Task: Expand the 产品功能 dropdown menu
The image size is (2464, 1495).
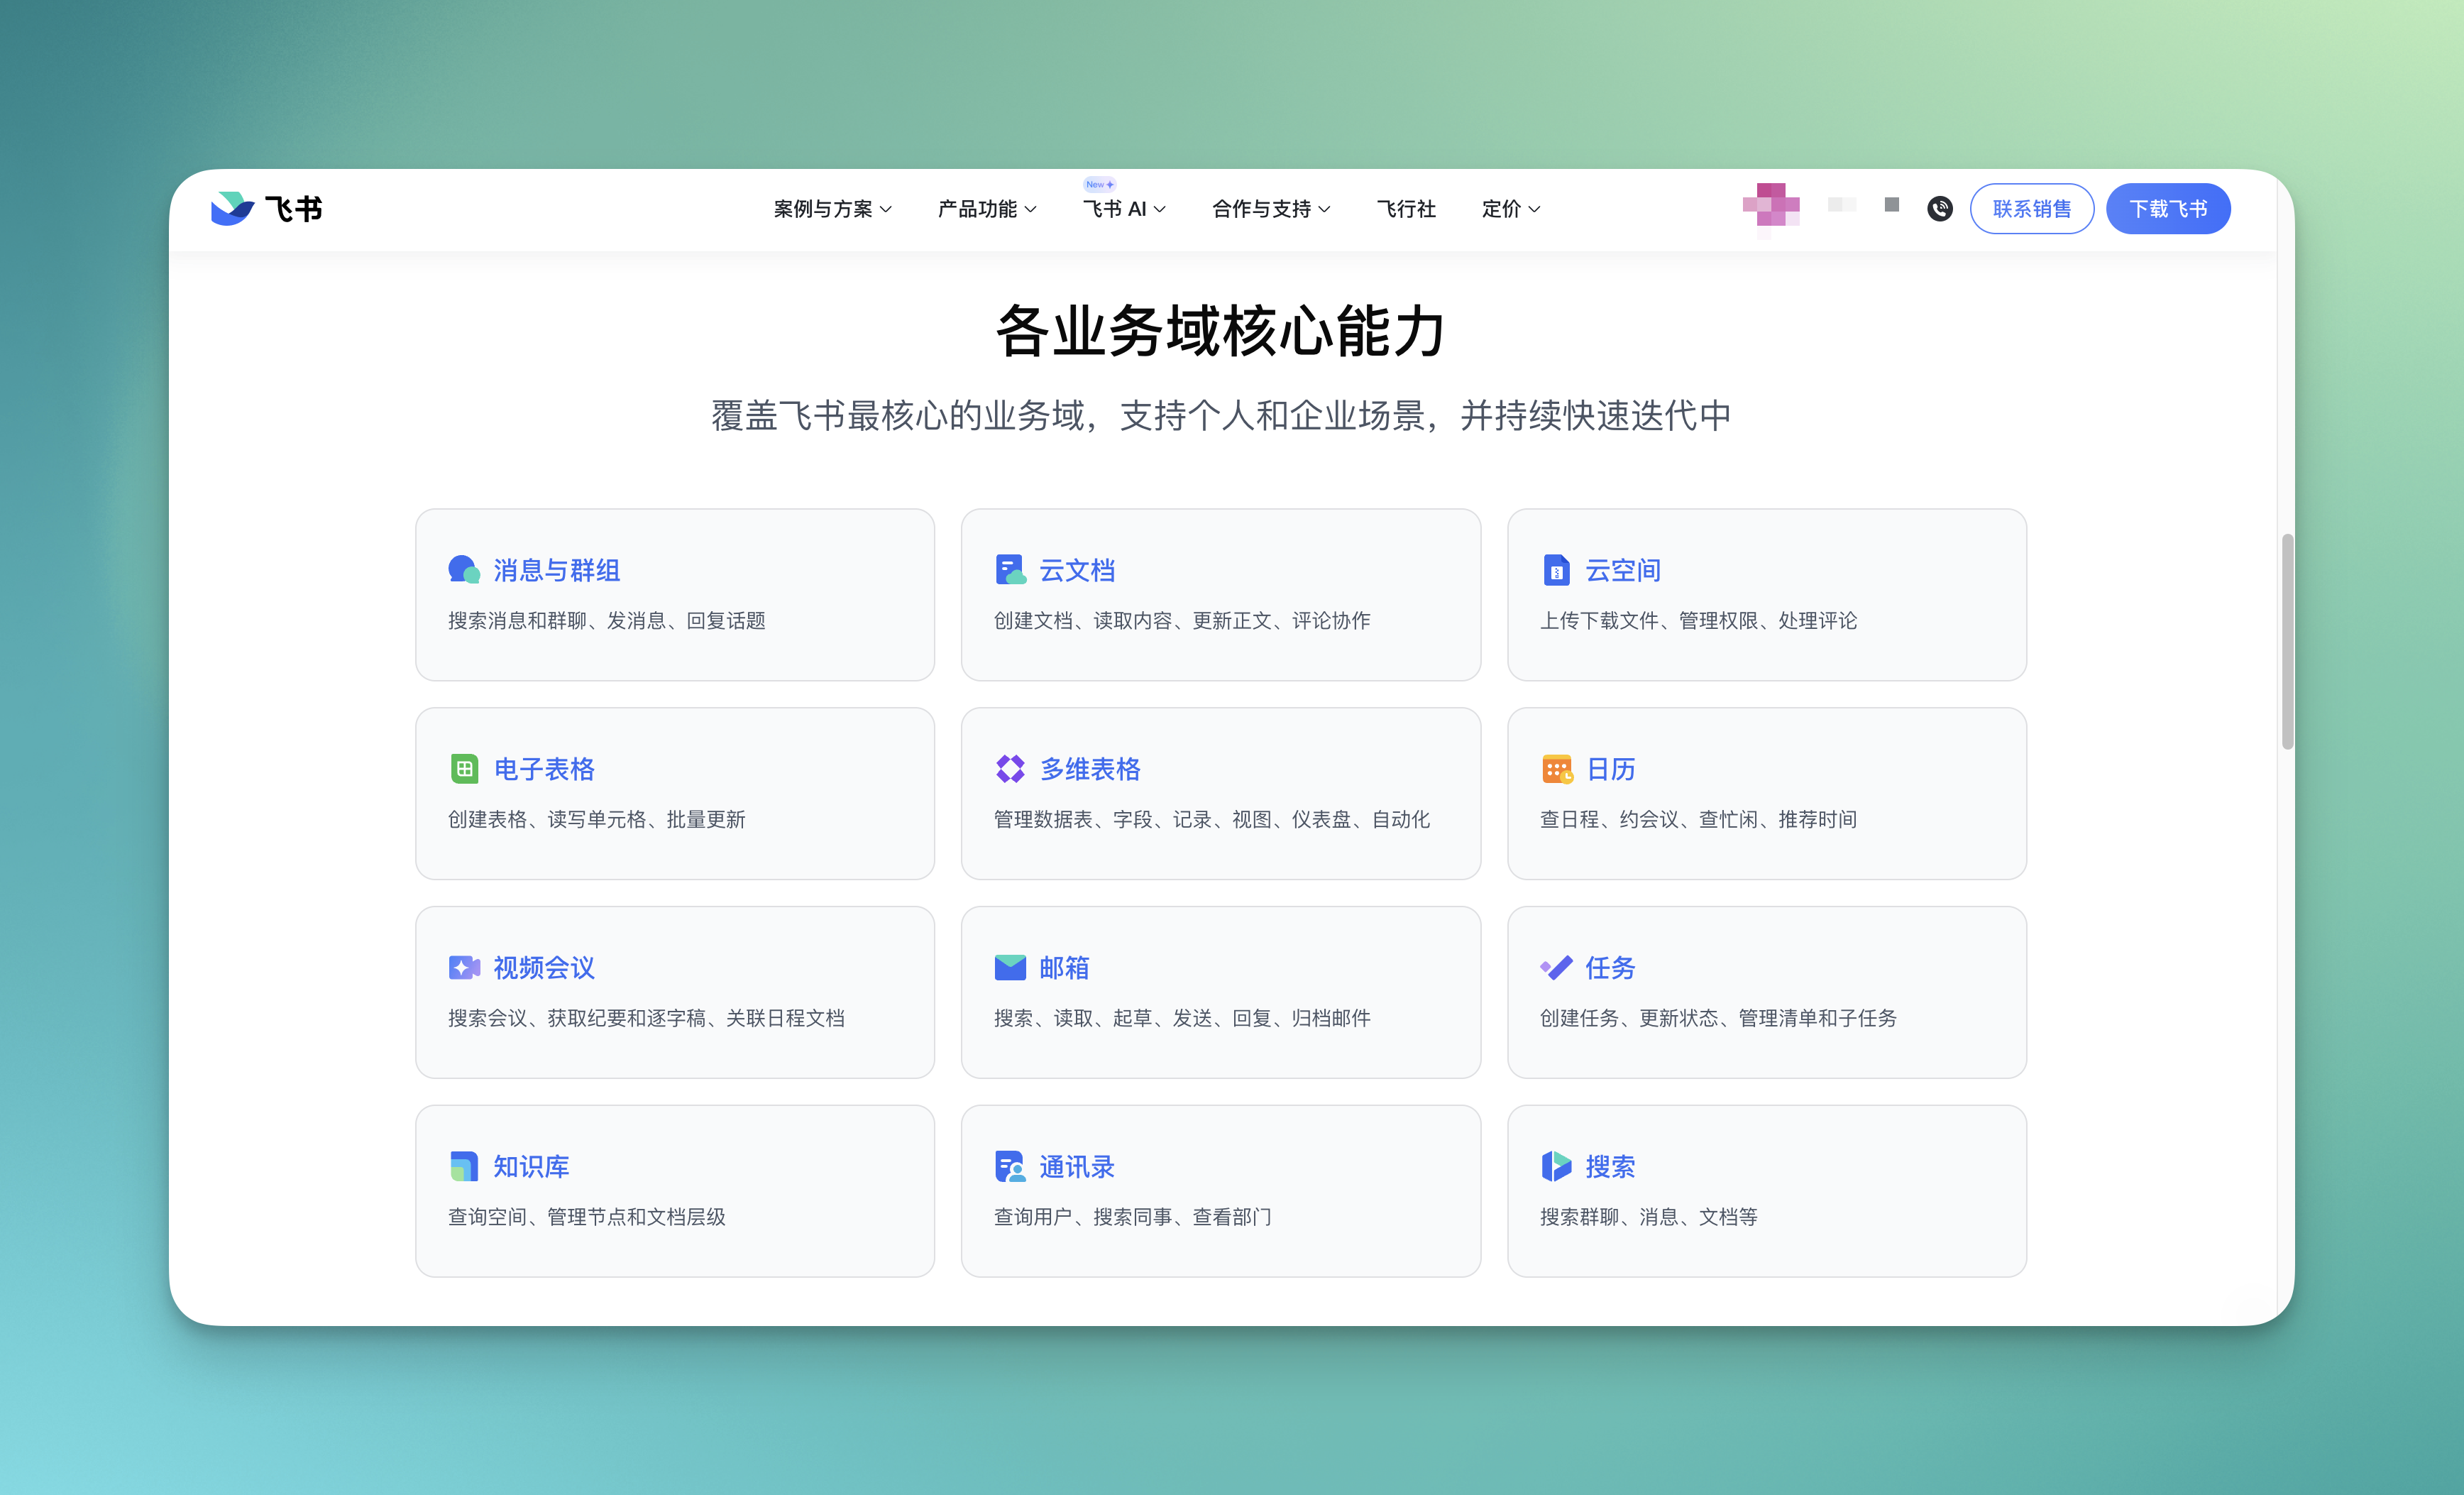Action: click(x=985, y=209)
